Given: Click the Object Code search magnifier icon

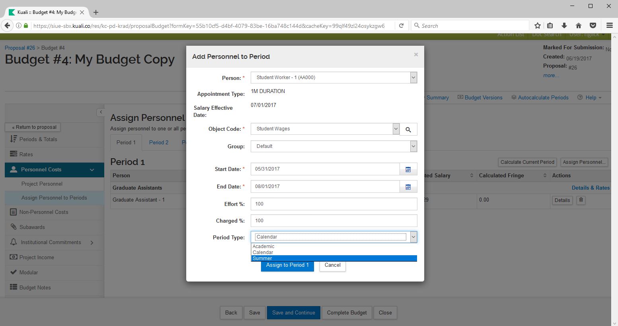Looking at the screenshot, I should (408, 130).
